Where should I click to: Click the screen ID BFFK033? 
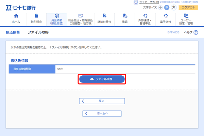[173, 32]
